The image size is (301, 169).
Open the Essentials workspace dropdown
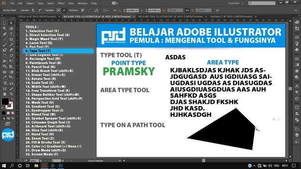coord(236,3)
